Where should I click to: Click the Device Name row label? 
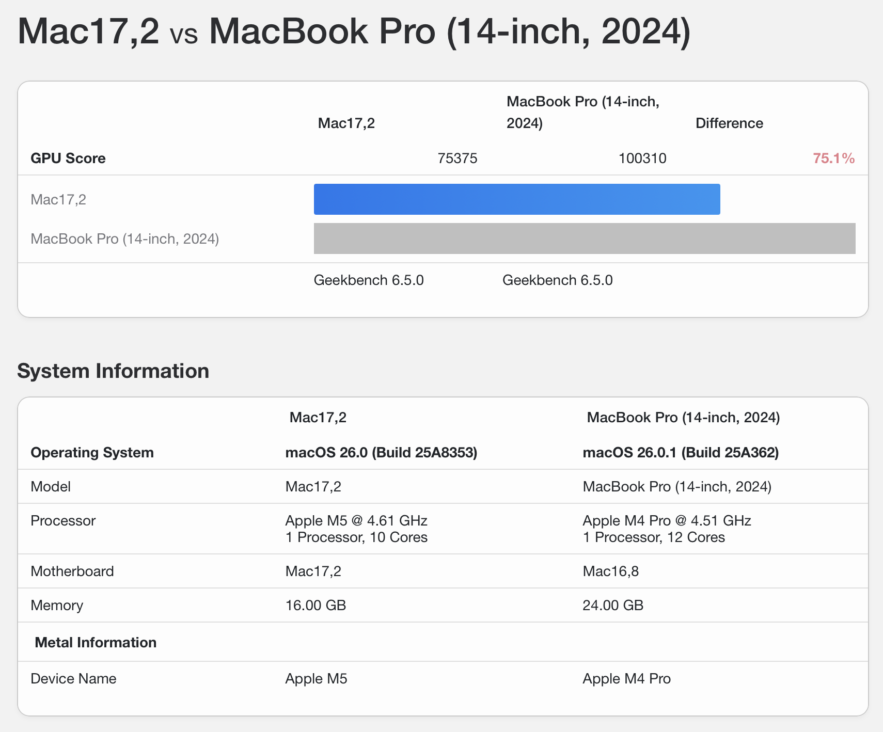[73, 678]
